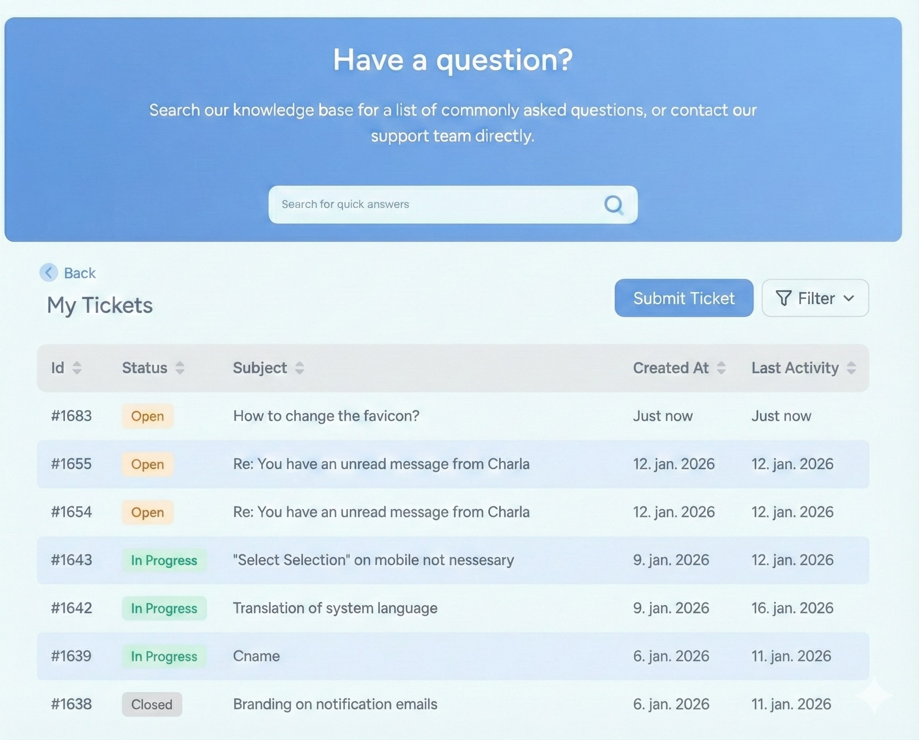Open ticket #1655 from Charla
Viewport: 919px width, 740px height.
pos(381,464)
